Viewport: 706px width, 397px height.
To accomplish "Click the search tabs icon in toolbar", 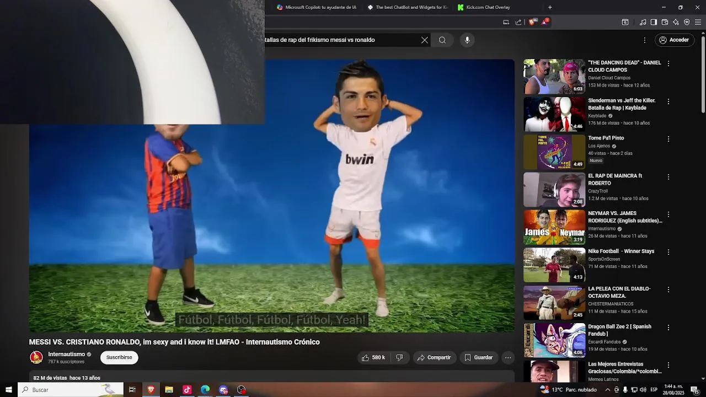I will pyautogui.click(x=625, y=22).
